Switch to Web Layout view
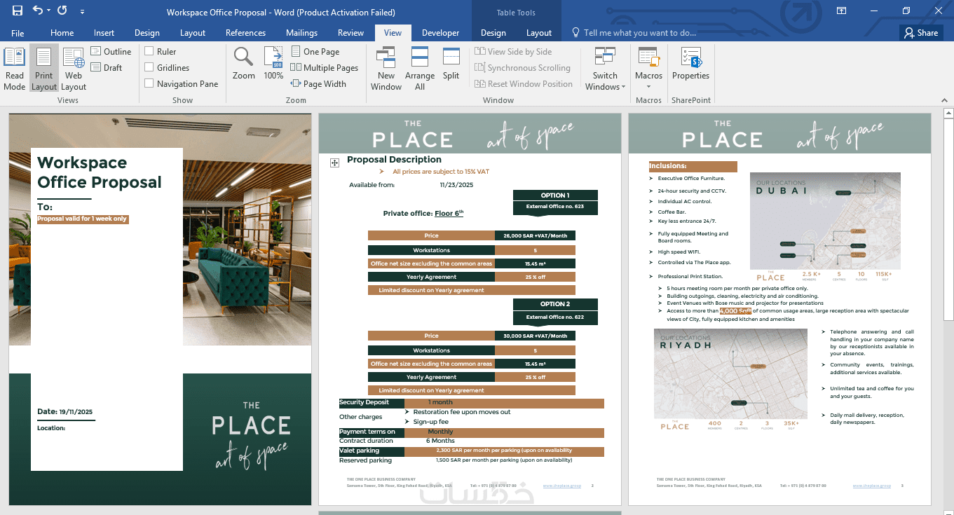This screenshot has height=515, width=954. pos(74,69)
